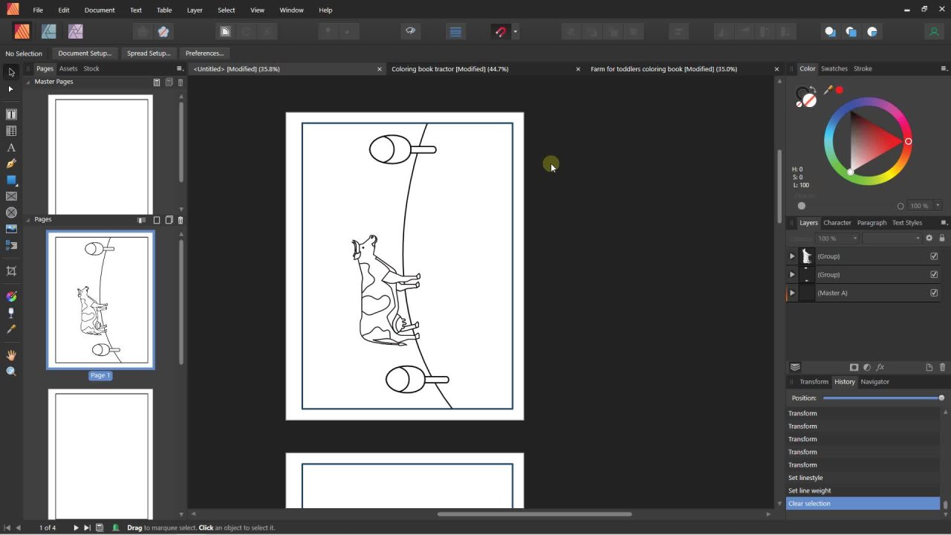The image size is (951, 535).
Task: Open the snapping options dropdown arrow
Action: point(515,32)
